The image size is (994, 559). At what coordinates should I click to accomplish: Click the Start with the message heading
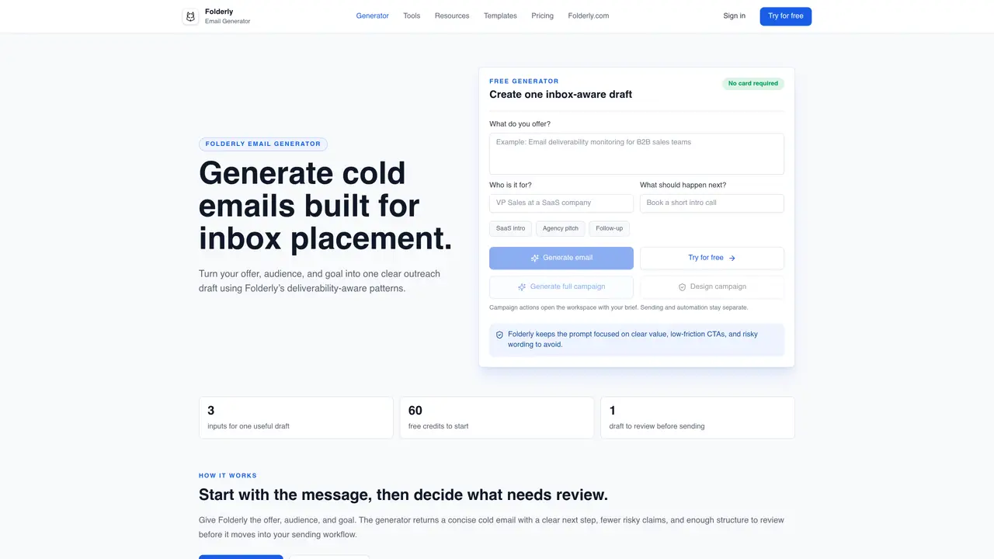403,495
